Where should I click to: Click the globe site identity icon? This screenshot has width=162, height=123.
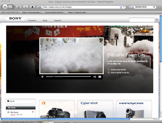click(39, 7)
